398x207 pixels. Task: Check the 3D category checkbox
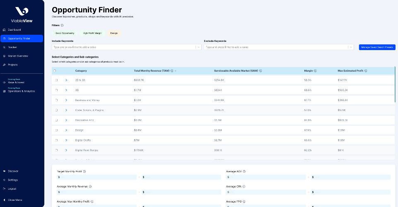(x=56, y=90)
